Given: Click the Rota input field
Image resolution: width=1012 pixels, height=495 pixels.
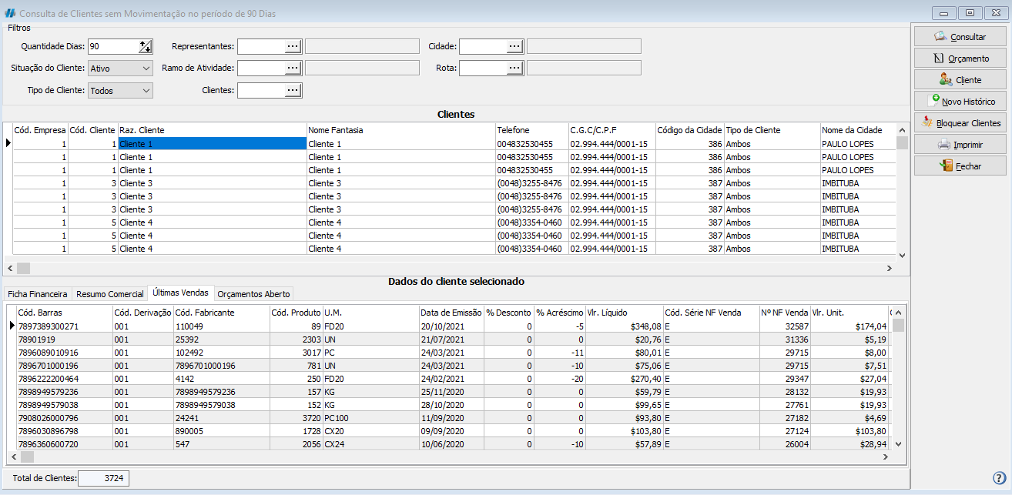Looking at the screenshot, I should (x=482, y=69).
